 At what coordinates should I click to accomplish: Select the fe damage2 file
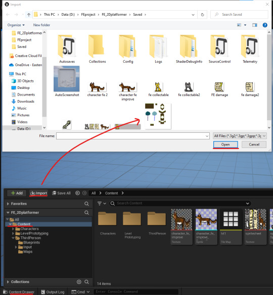point(250,89)
